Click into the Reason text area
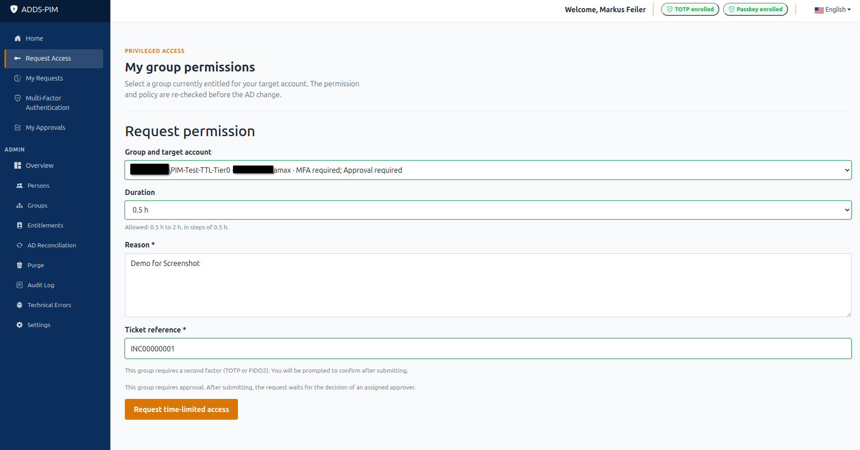 [488, 285]
